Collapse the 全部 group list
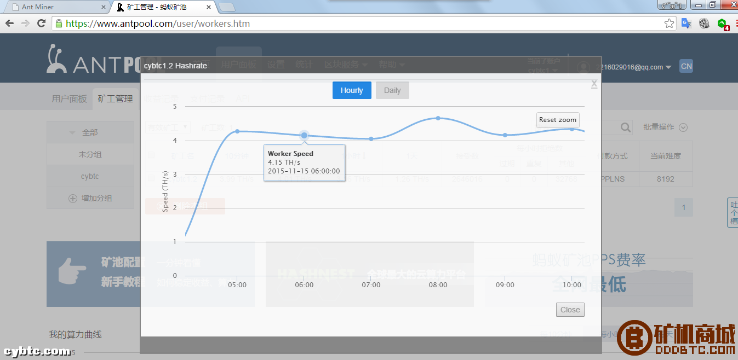 pyautogui.click(x=72, y=132)
